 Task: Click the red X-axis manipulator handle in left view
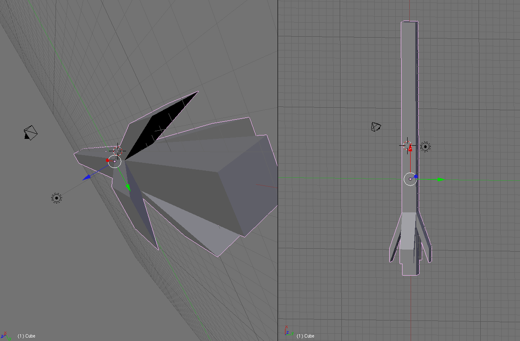point(108,160)
